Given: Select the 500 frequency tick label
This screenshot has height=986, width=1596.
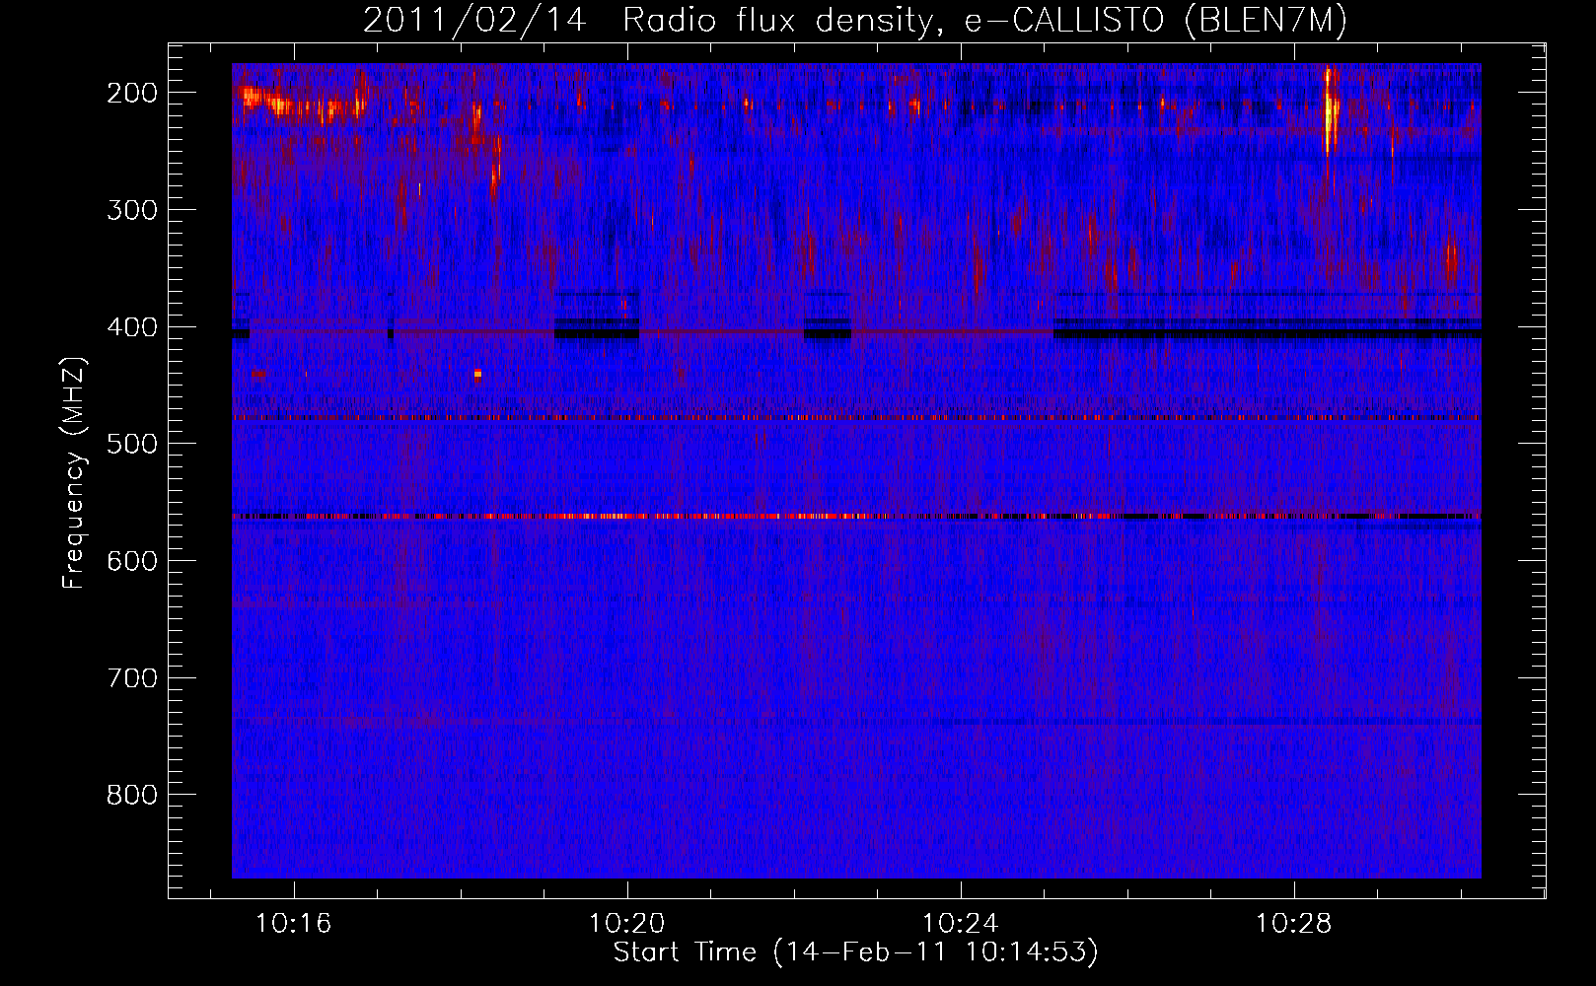Looking at the screenshot, I should coord(132,444).
